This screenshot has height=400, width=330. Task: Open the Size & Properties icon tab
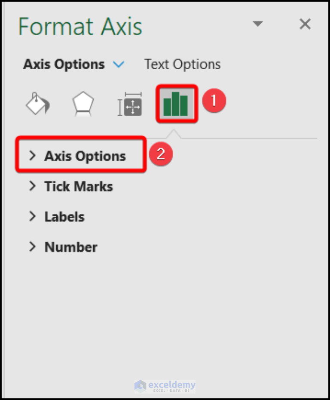[129, 104]
